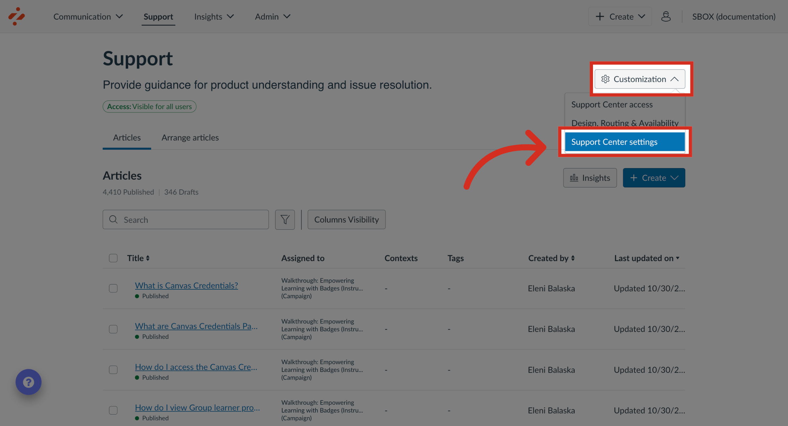Click the bar chart icon on Insights button
Viewport: 788px width, 426px height.
tap(574, 178)
